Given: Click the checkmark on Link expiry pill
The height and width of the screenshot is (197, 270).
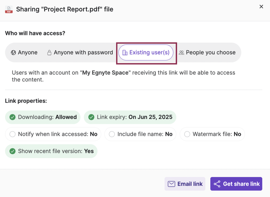Looking at the screenshot, I should pyautogui.click(x=91, y=117).
